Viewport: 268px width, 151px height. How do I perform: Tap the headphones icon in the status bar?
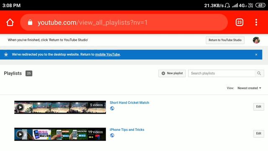(x=227, y=5)
